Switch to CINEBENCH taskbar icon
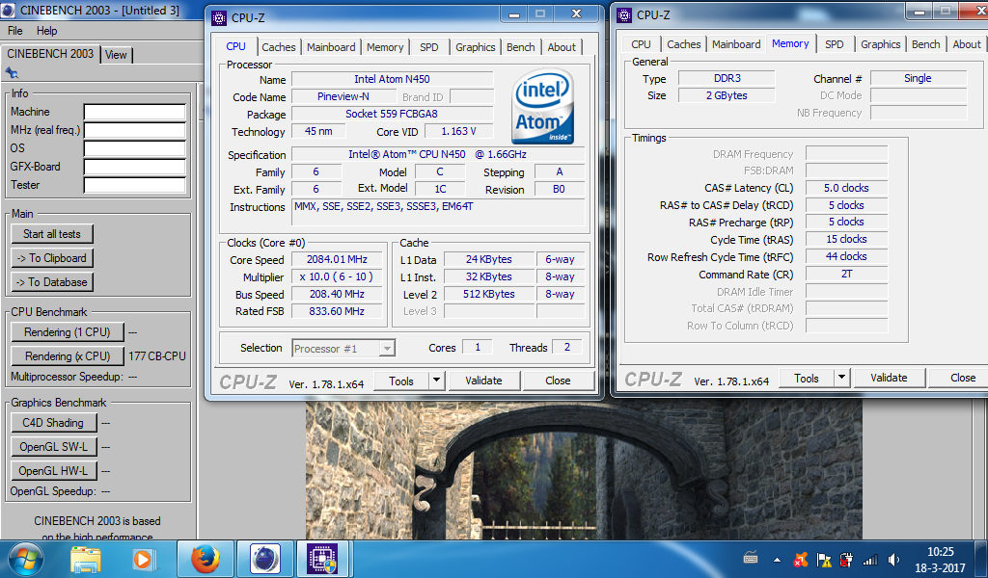This screenshot has width=988, height=578. 265,559
